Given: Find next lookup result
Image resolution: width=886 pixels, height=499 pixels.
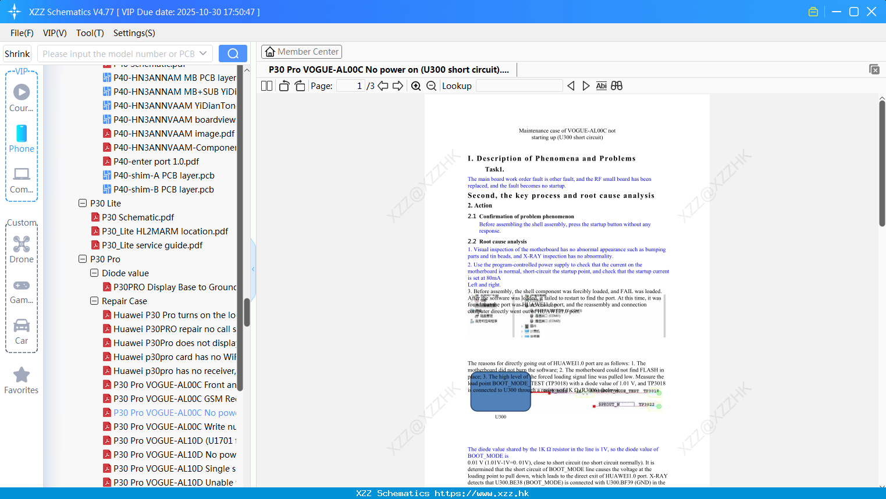Looking at the screenshot, I should [586, 86].
